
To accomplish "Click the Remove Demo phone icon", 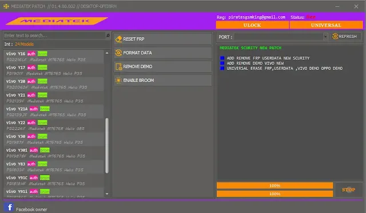I will (x=118, y=66).
